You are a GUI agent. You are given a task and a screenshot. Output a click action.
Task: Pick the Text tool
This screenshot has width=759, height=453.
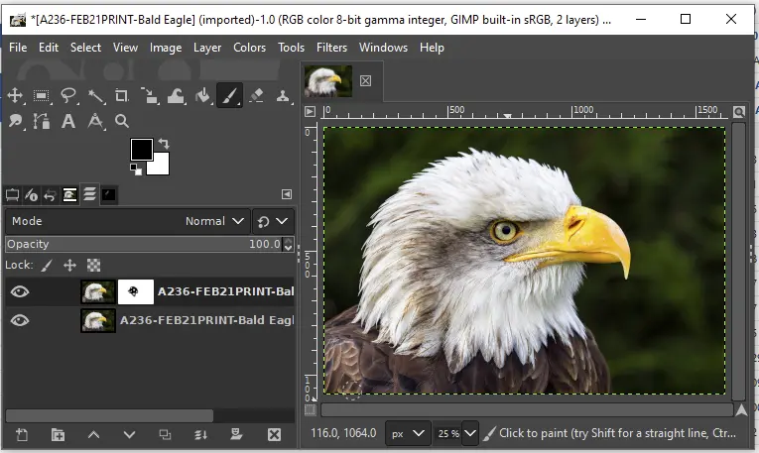click(x=68, y=121)
